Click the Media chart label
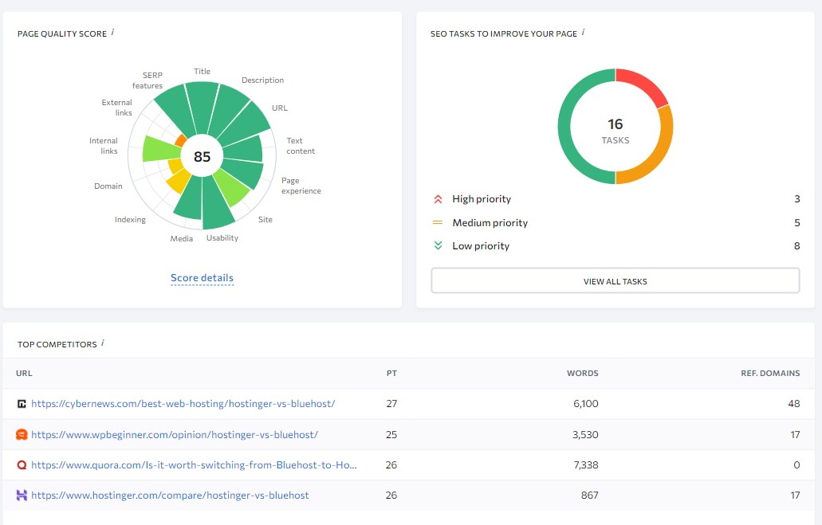The height and width of the screenshot is (525, 822). click(182, 238)
